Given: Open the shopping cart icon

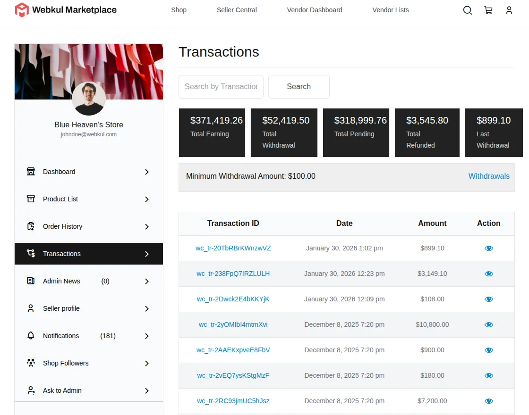Looking at the screenshot, I should (488, 10).
